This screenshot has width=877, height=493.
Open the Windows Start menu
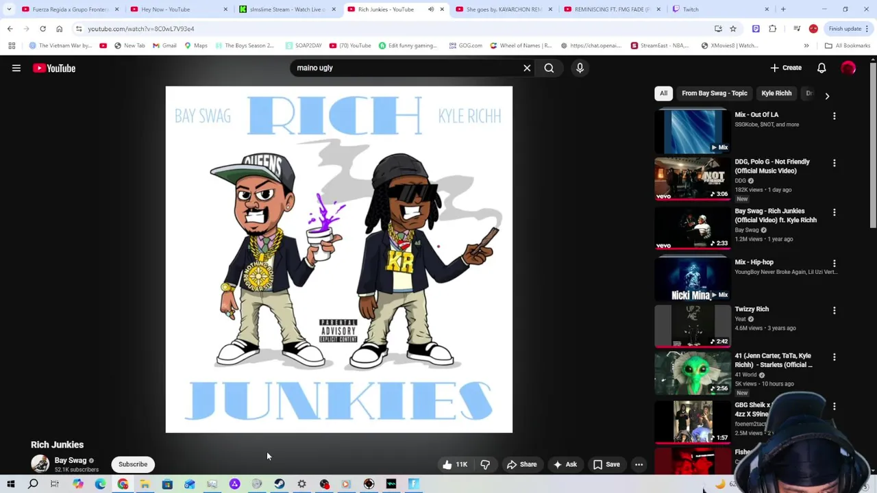pyautogui.click(x=11, y=484)
